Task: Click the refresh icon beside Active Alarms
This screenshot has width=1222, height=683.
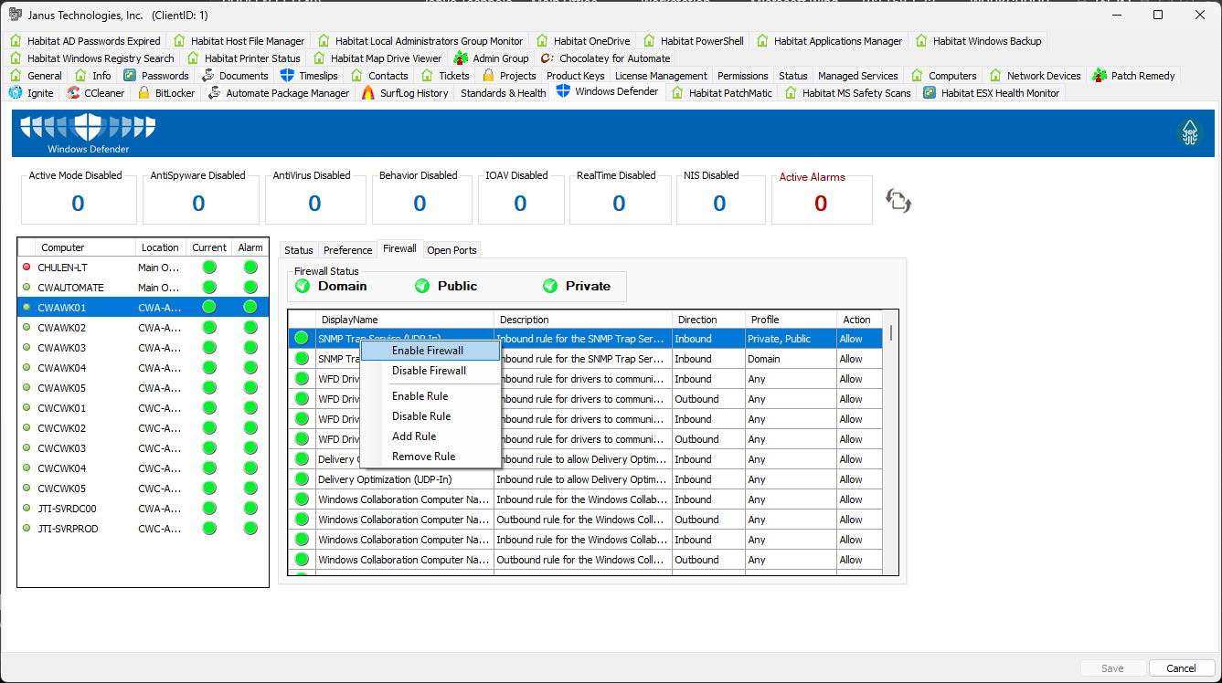Action: pyautogui.click(x=898, y=200)
